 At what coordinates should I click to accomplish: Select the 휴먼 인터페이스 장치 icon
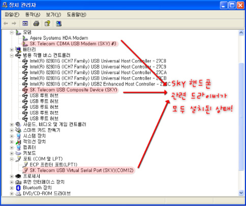coord(18,182)
